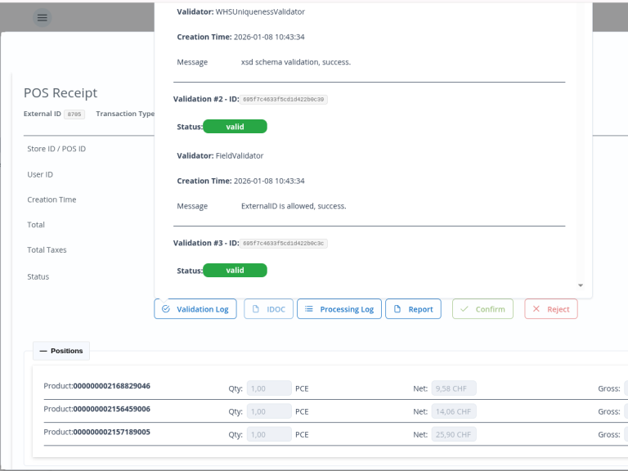Click Net field showing 14,06 CHF
The height and width of the screenshot is (471, 628).
coord(453,411)
